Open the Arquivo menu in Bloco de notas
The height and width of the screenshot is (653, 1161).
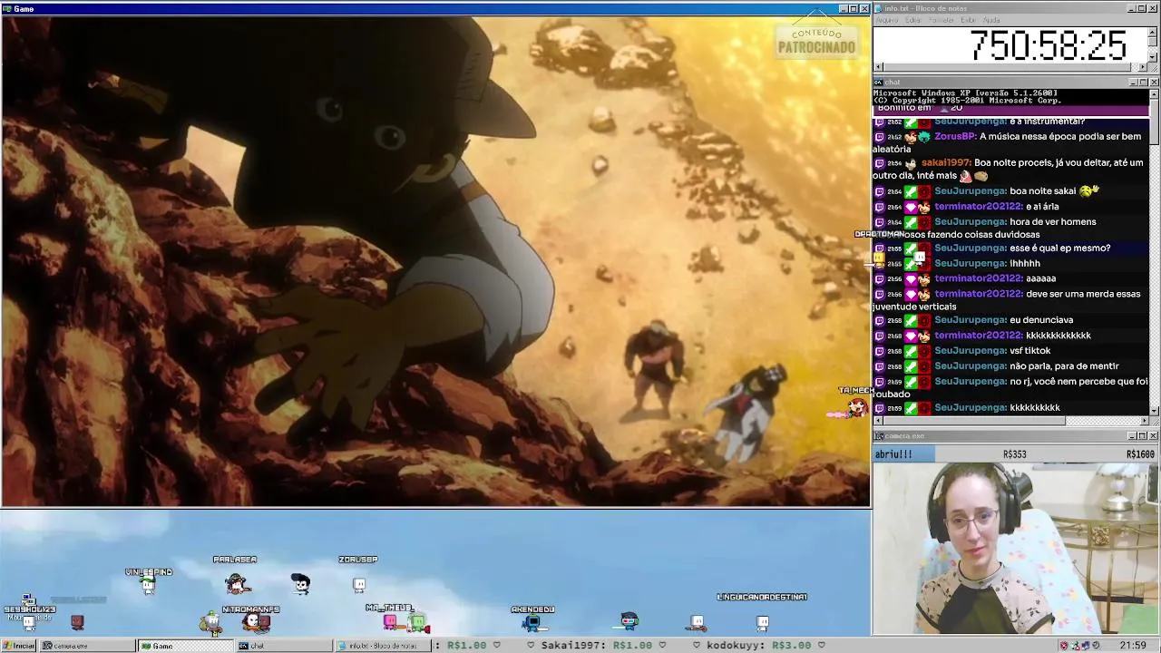[x=886, y=20]
